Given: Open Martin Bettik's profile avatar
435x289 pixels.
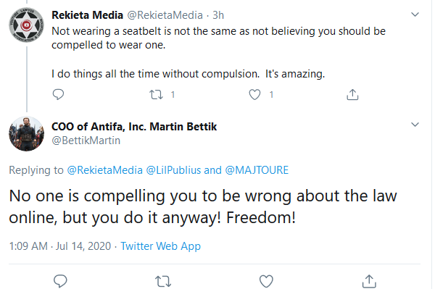Looking at the screenshot, I should [26, 134].
